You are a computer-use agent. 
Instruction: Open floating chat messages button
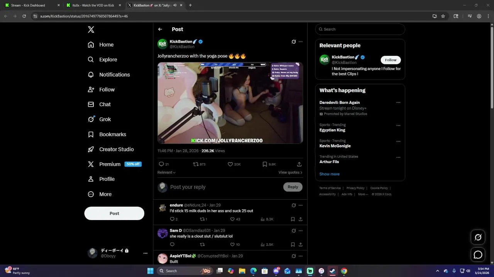coord(478,255)
